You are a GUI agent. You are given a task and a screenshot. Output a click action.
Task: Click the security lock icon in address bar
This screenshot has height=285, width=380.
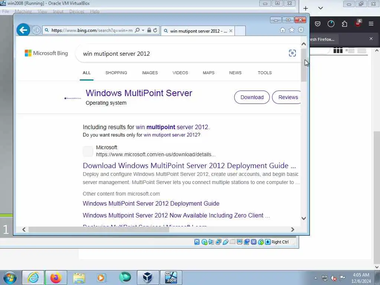point(149,30)
